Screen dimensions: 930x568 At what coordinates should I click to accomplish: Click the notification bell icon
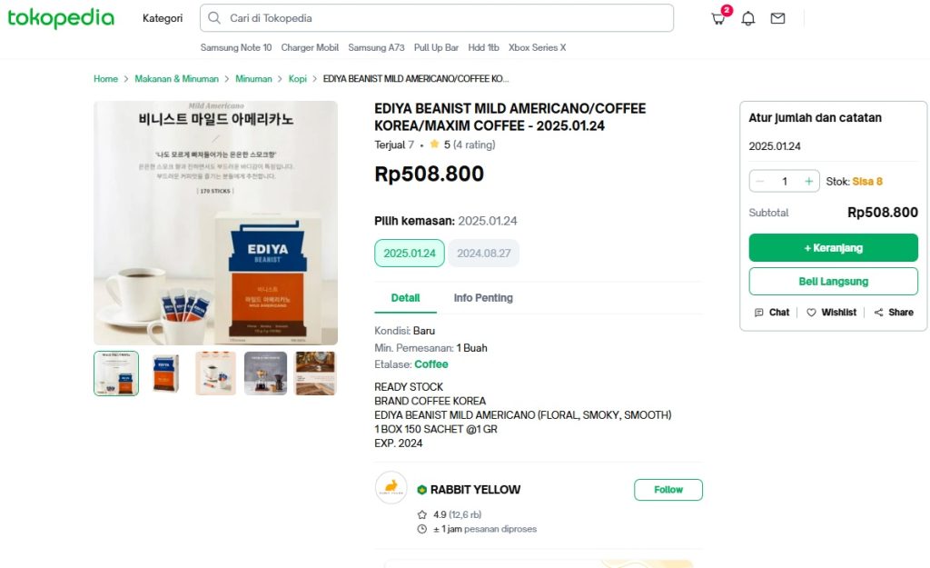tap(748, 18)
